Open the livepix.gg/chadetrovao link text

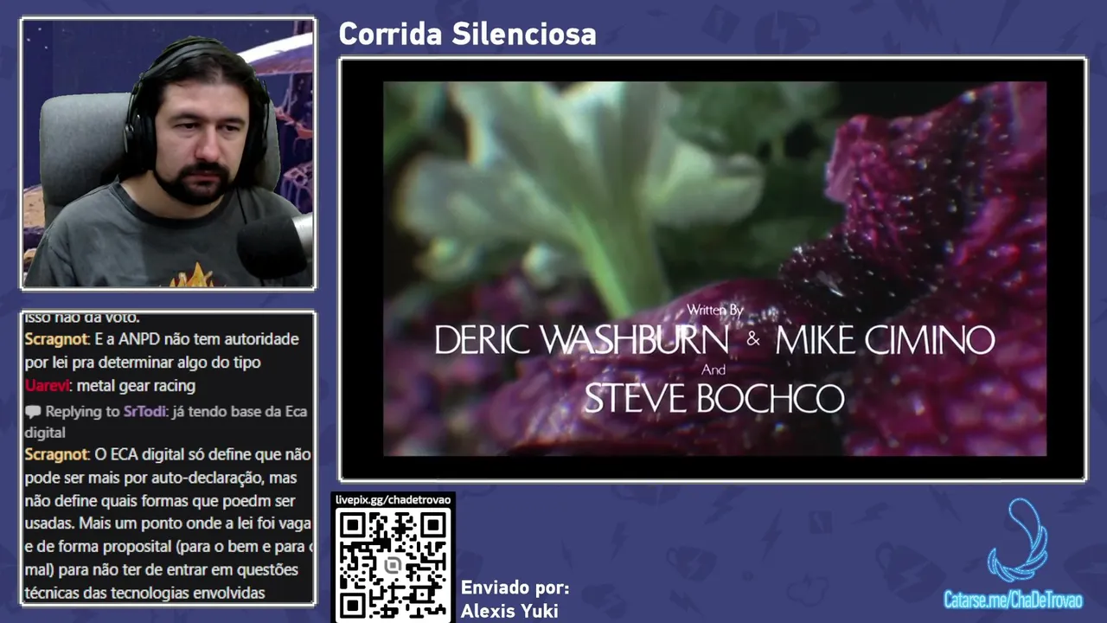[x=393, y=500]
